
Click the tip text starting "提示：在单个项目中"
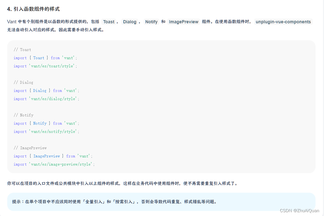click(114, 202)
